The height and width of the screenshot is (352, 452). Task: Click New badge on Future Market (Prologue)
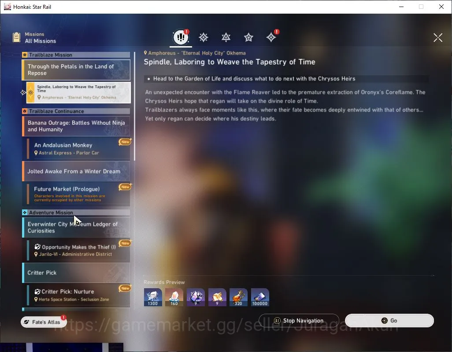125,187
